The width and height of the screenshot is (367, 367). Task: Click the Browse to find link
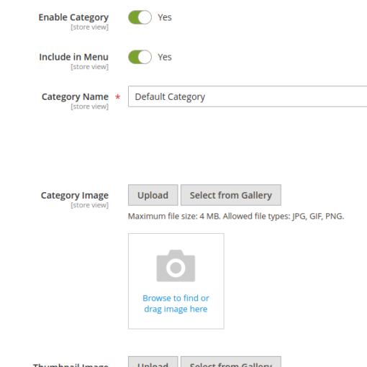pos(176,298)
